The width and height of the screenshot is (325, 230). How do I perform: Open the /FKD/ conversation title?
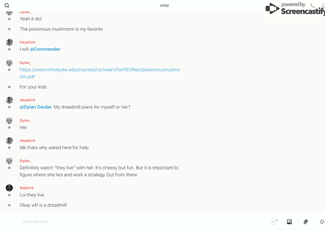(164, 6)
